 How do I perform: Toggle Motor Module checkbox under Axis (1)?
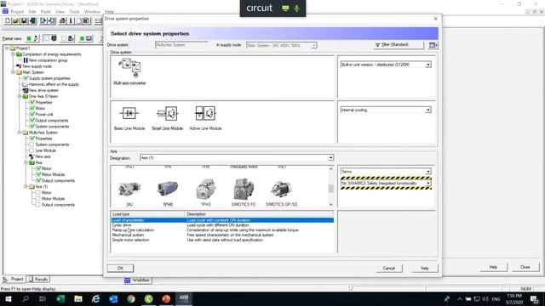[37, 199]
